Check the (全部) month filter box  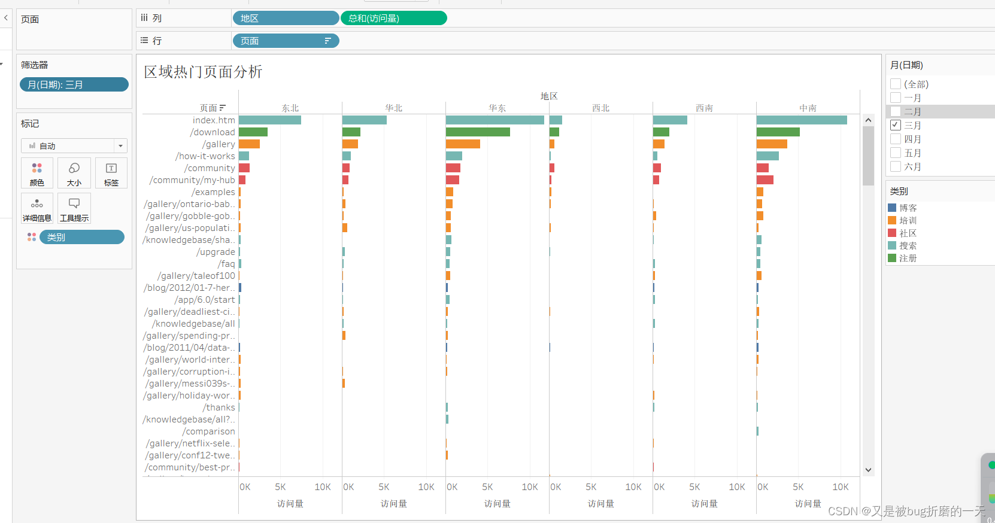click(896, 84)
